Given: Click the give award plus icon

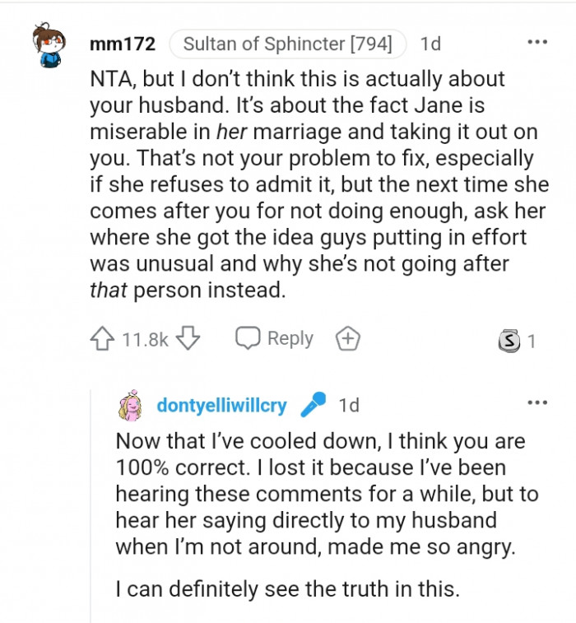Looking at the screenshot, I should (347, 339).
